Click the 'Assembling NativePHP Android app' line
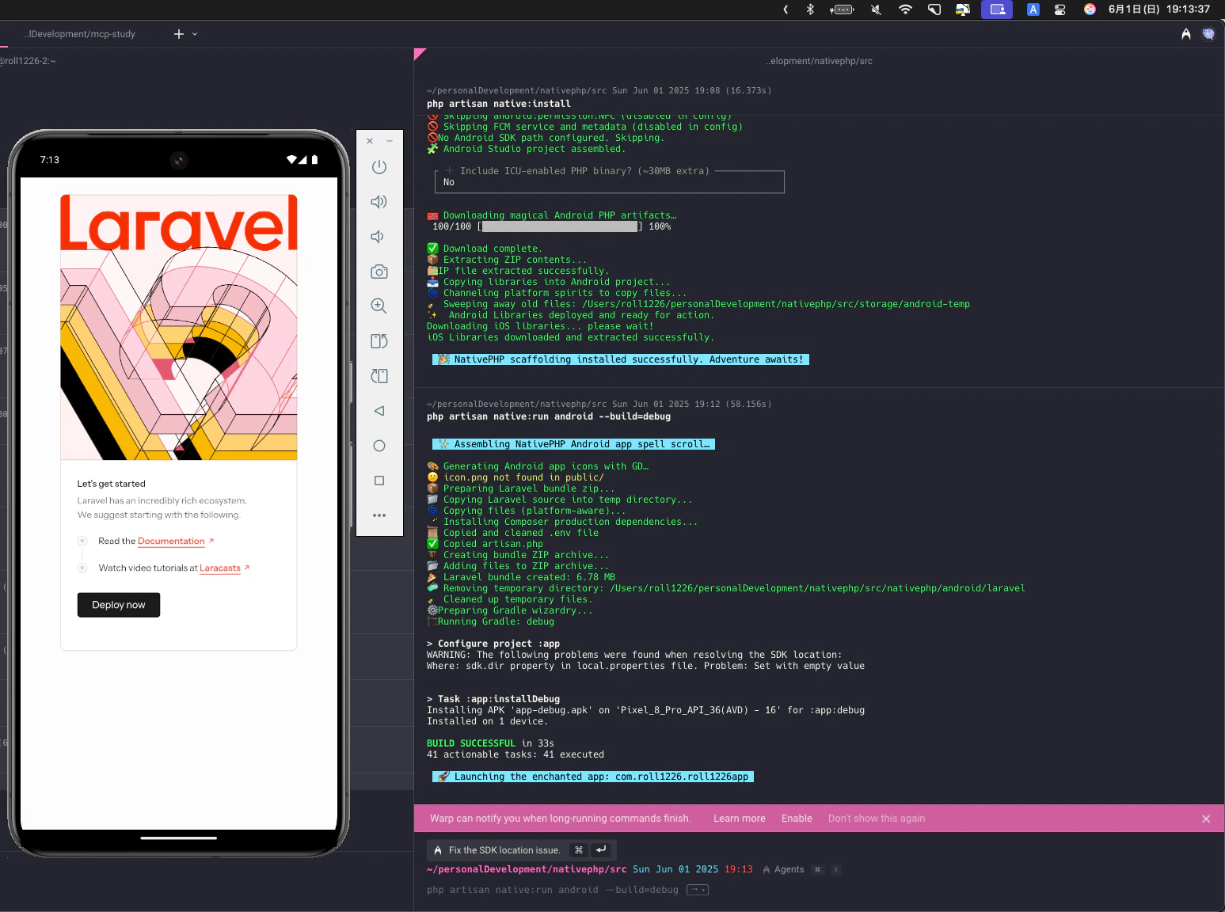This screenshot has height=912, width=1225. 573,444
